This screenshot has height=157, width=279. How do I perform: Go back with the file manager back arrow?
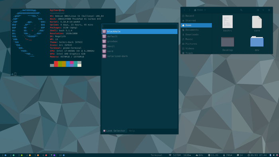185,10
